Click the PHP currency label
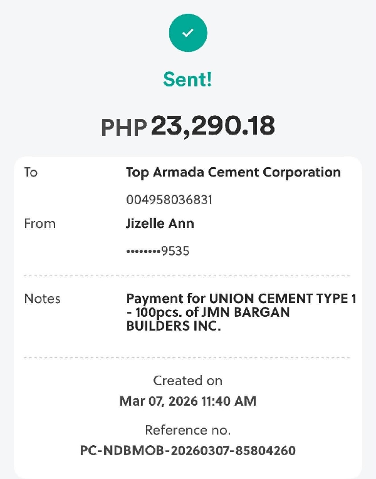 pos(124,128)
